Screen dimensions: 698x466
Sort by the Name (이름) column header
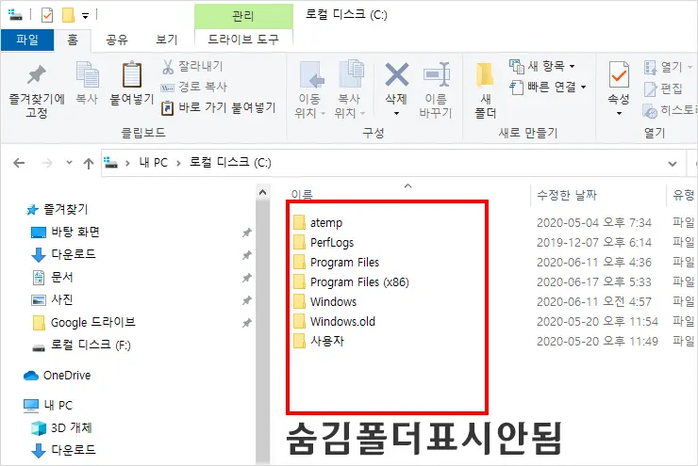pyautogui.click(x=302, y=195)
